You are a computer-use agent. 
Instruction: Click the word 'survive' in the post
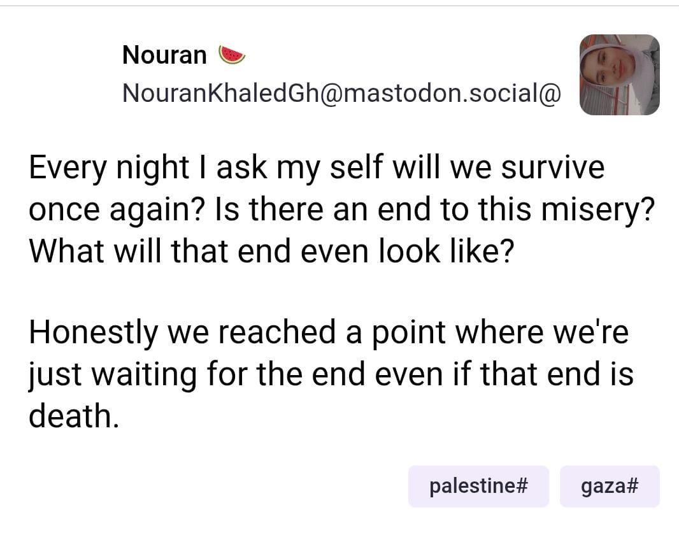coord(552,167)
